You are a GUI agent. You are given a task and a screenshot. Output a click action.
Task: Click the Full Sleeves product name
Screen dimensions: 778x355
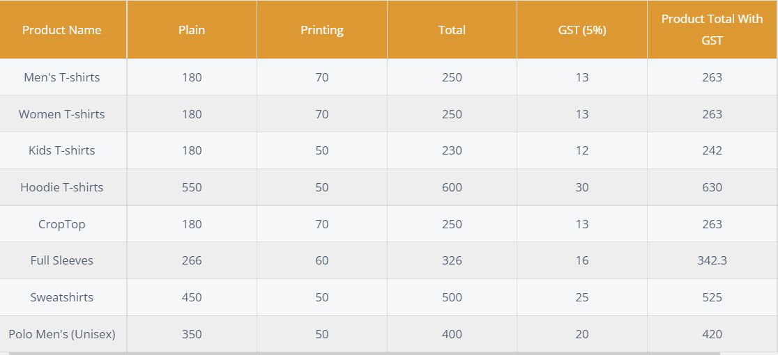(x=62, y=260)
